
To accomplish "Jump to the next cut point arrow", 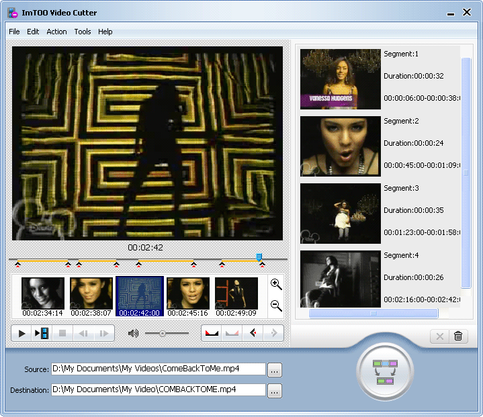I will pos(273,333).
